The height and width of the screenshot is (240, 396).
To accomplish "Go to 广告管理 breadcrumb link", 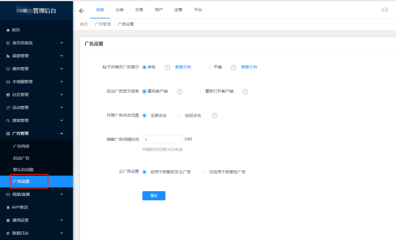I will pyautogui.click(x=103, y=24).
